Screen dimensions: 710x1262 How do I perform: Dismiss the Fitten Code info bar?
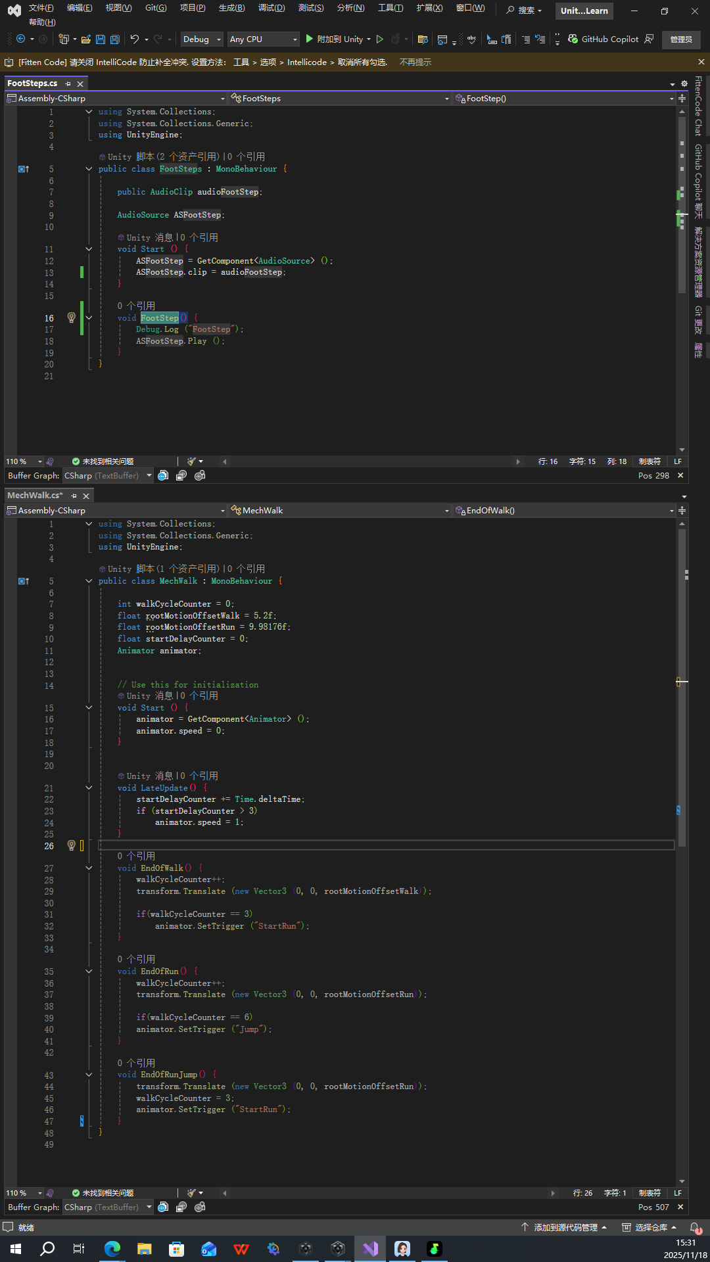[x=701, y=62]
